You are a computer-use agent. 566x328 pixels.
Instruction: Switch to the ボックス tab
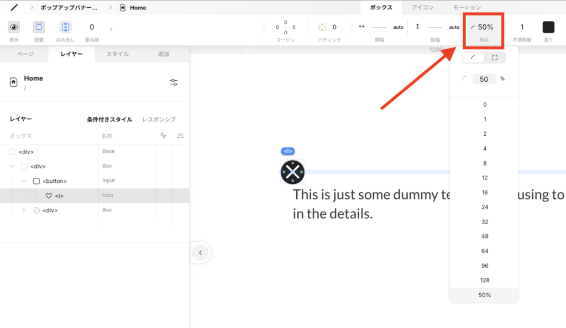click(381, 7)
